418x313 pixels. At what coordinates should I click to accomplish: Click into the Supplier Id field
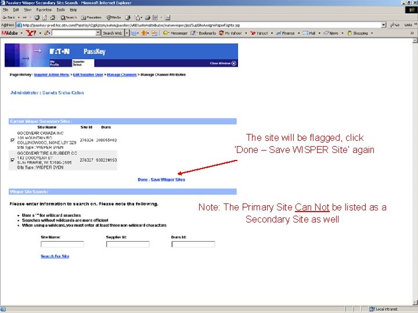(128, 244)
